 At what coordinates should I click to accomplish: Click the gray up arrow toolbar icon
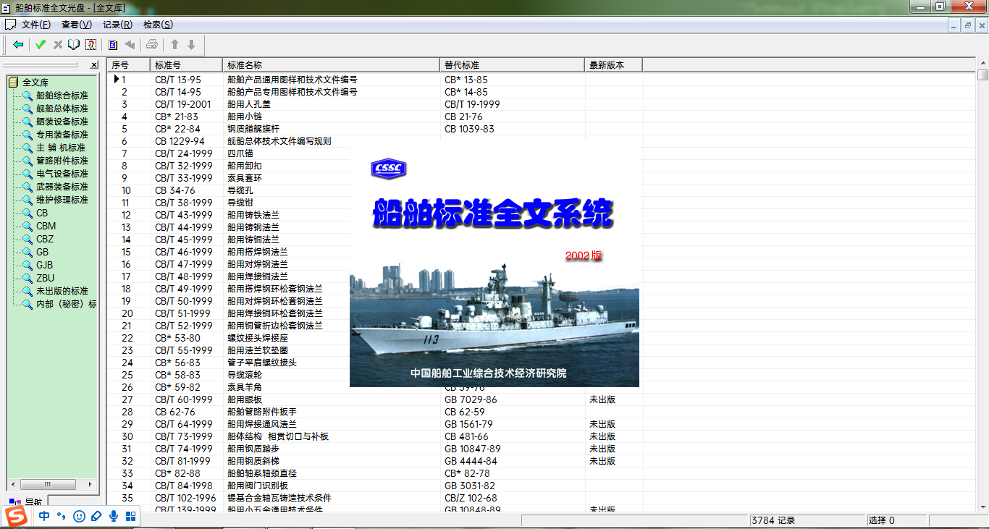pos(174,45)
